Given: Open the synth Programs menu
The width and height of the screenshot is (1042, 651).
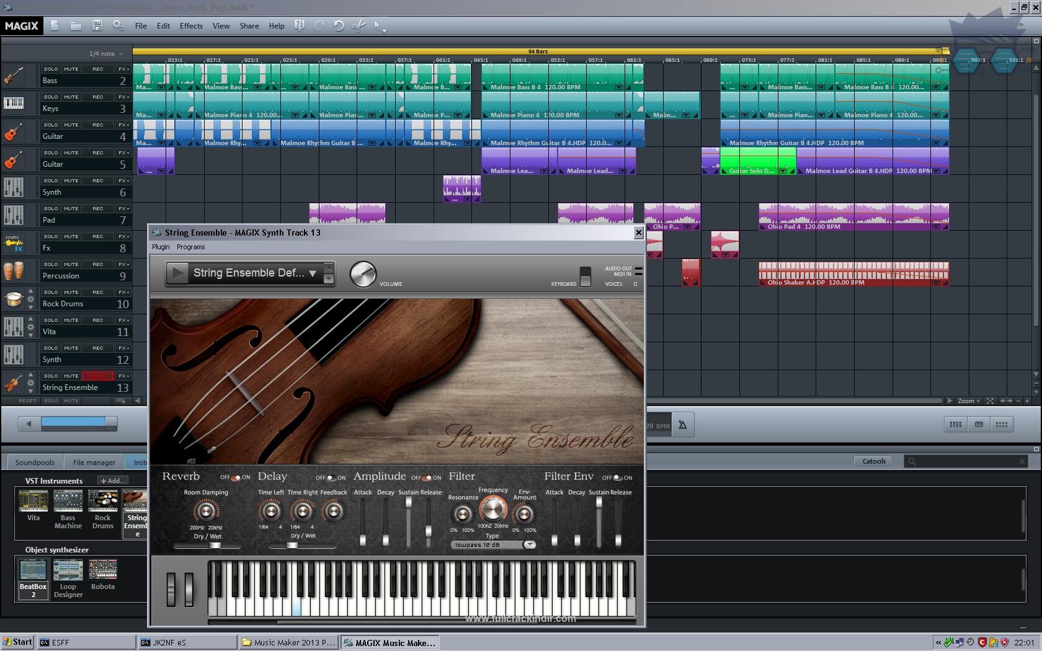Looking at the screenshot, I should click(x=190, y=247).
